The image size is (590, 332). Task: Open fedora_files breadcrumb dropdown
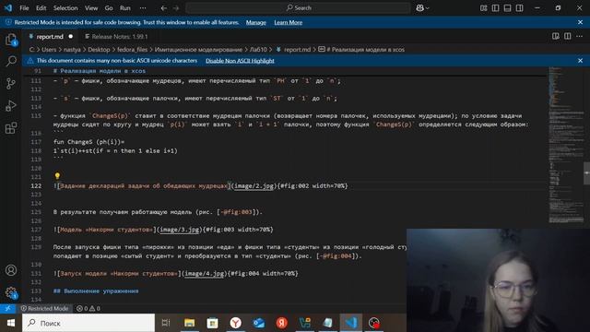(132, 49)
